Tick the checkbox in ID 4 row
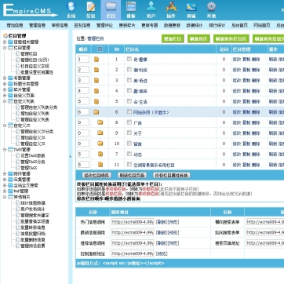 (x=129, y=90)
